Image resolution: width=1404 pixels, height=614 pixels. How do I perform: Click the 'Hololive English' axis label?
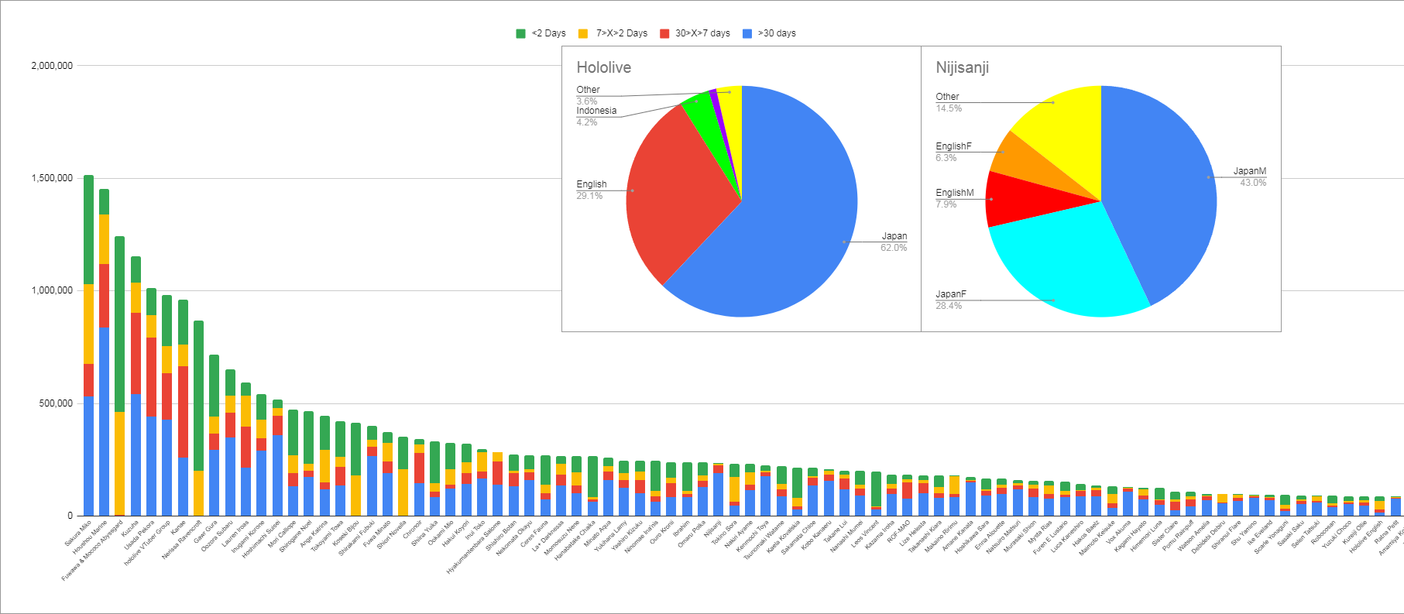tap(1366, 536)
